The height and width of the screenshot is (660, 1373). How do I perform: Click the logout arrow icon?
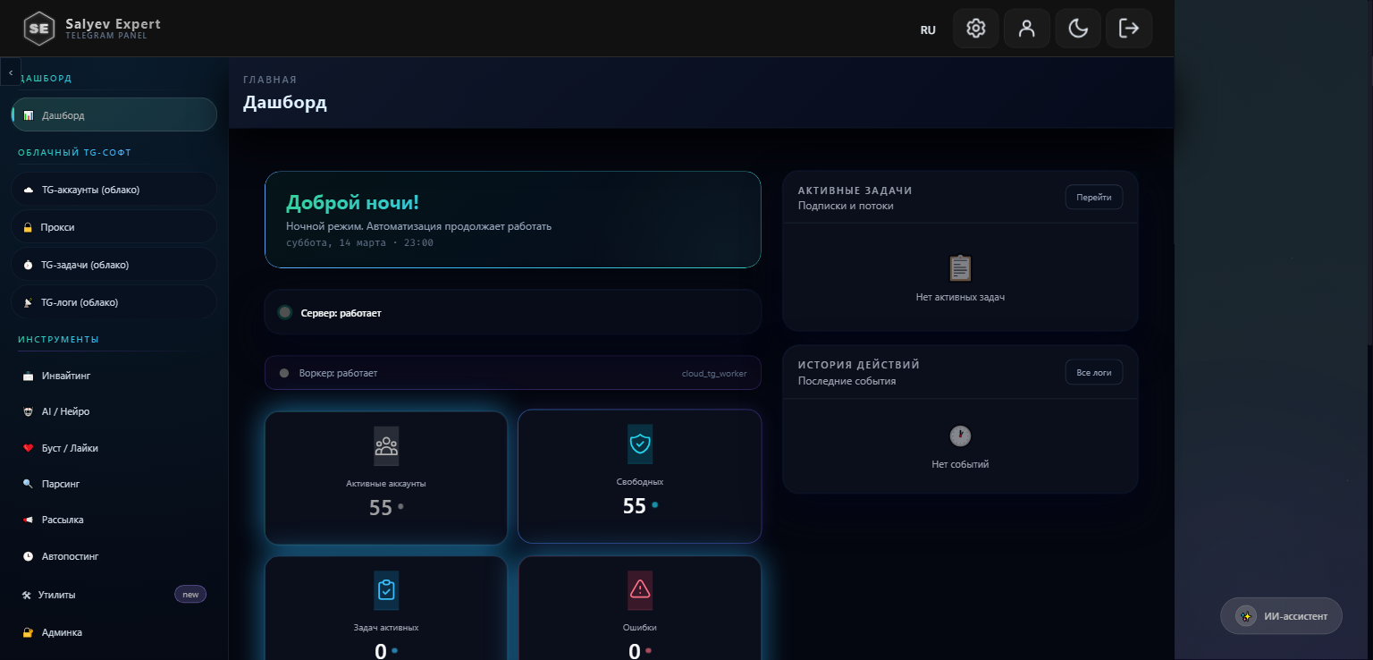pyautogui.click(x=1129, y=29)
